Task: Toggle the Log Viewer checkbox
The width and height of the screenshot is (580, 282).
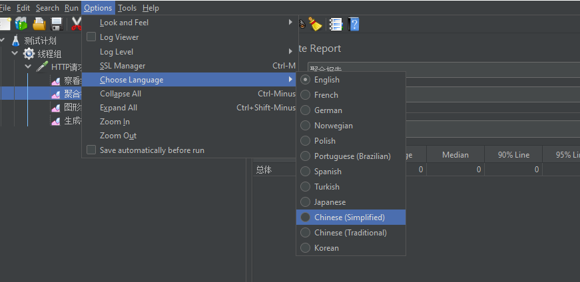Action: point(91,37)
